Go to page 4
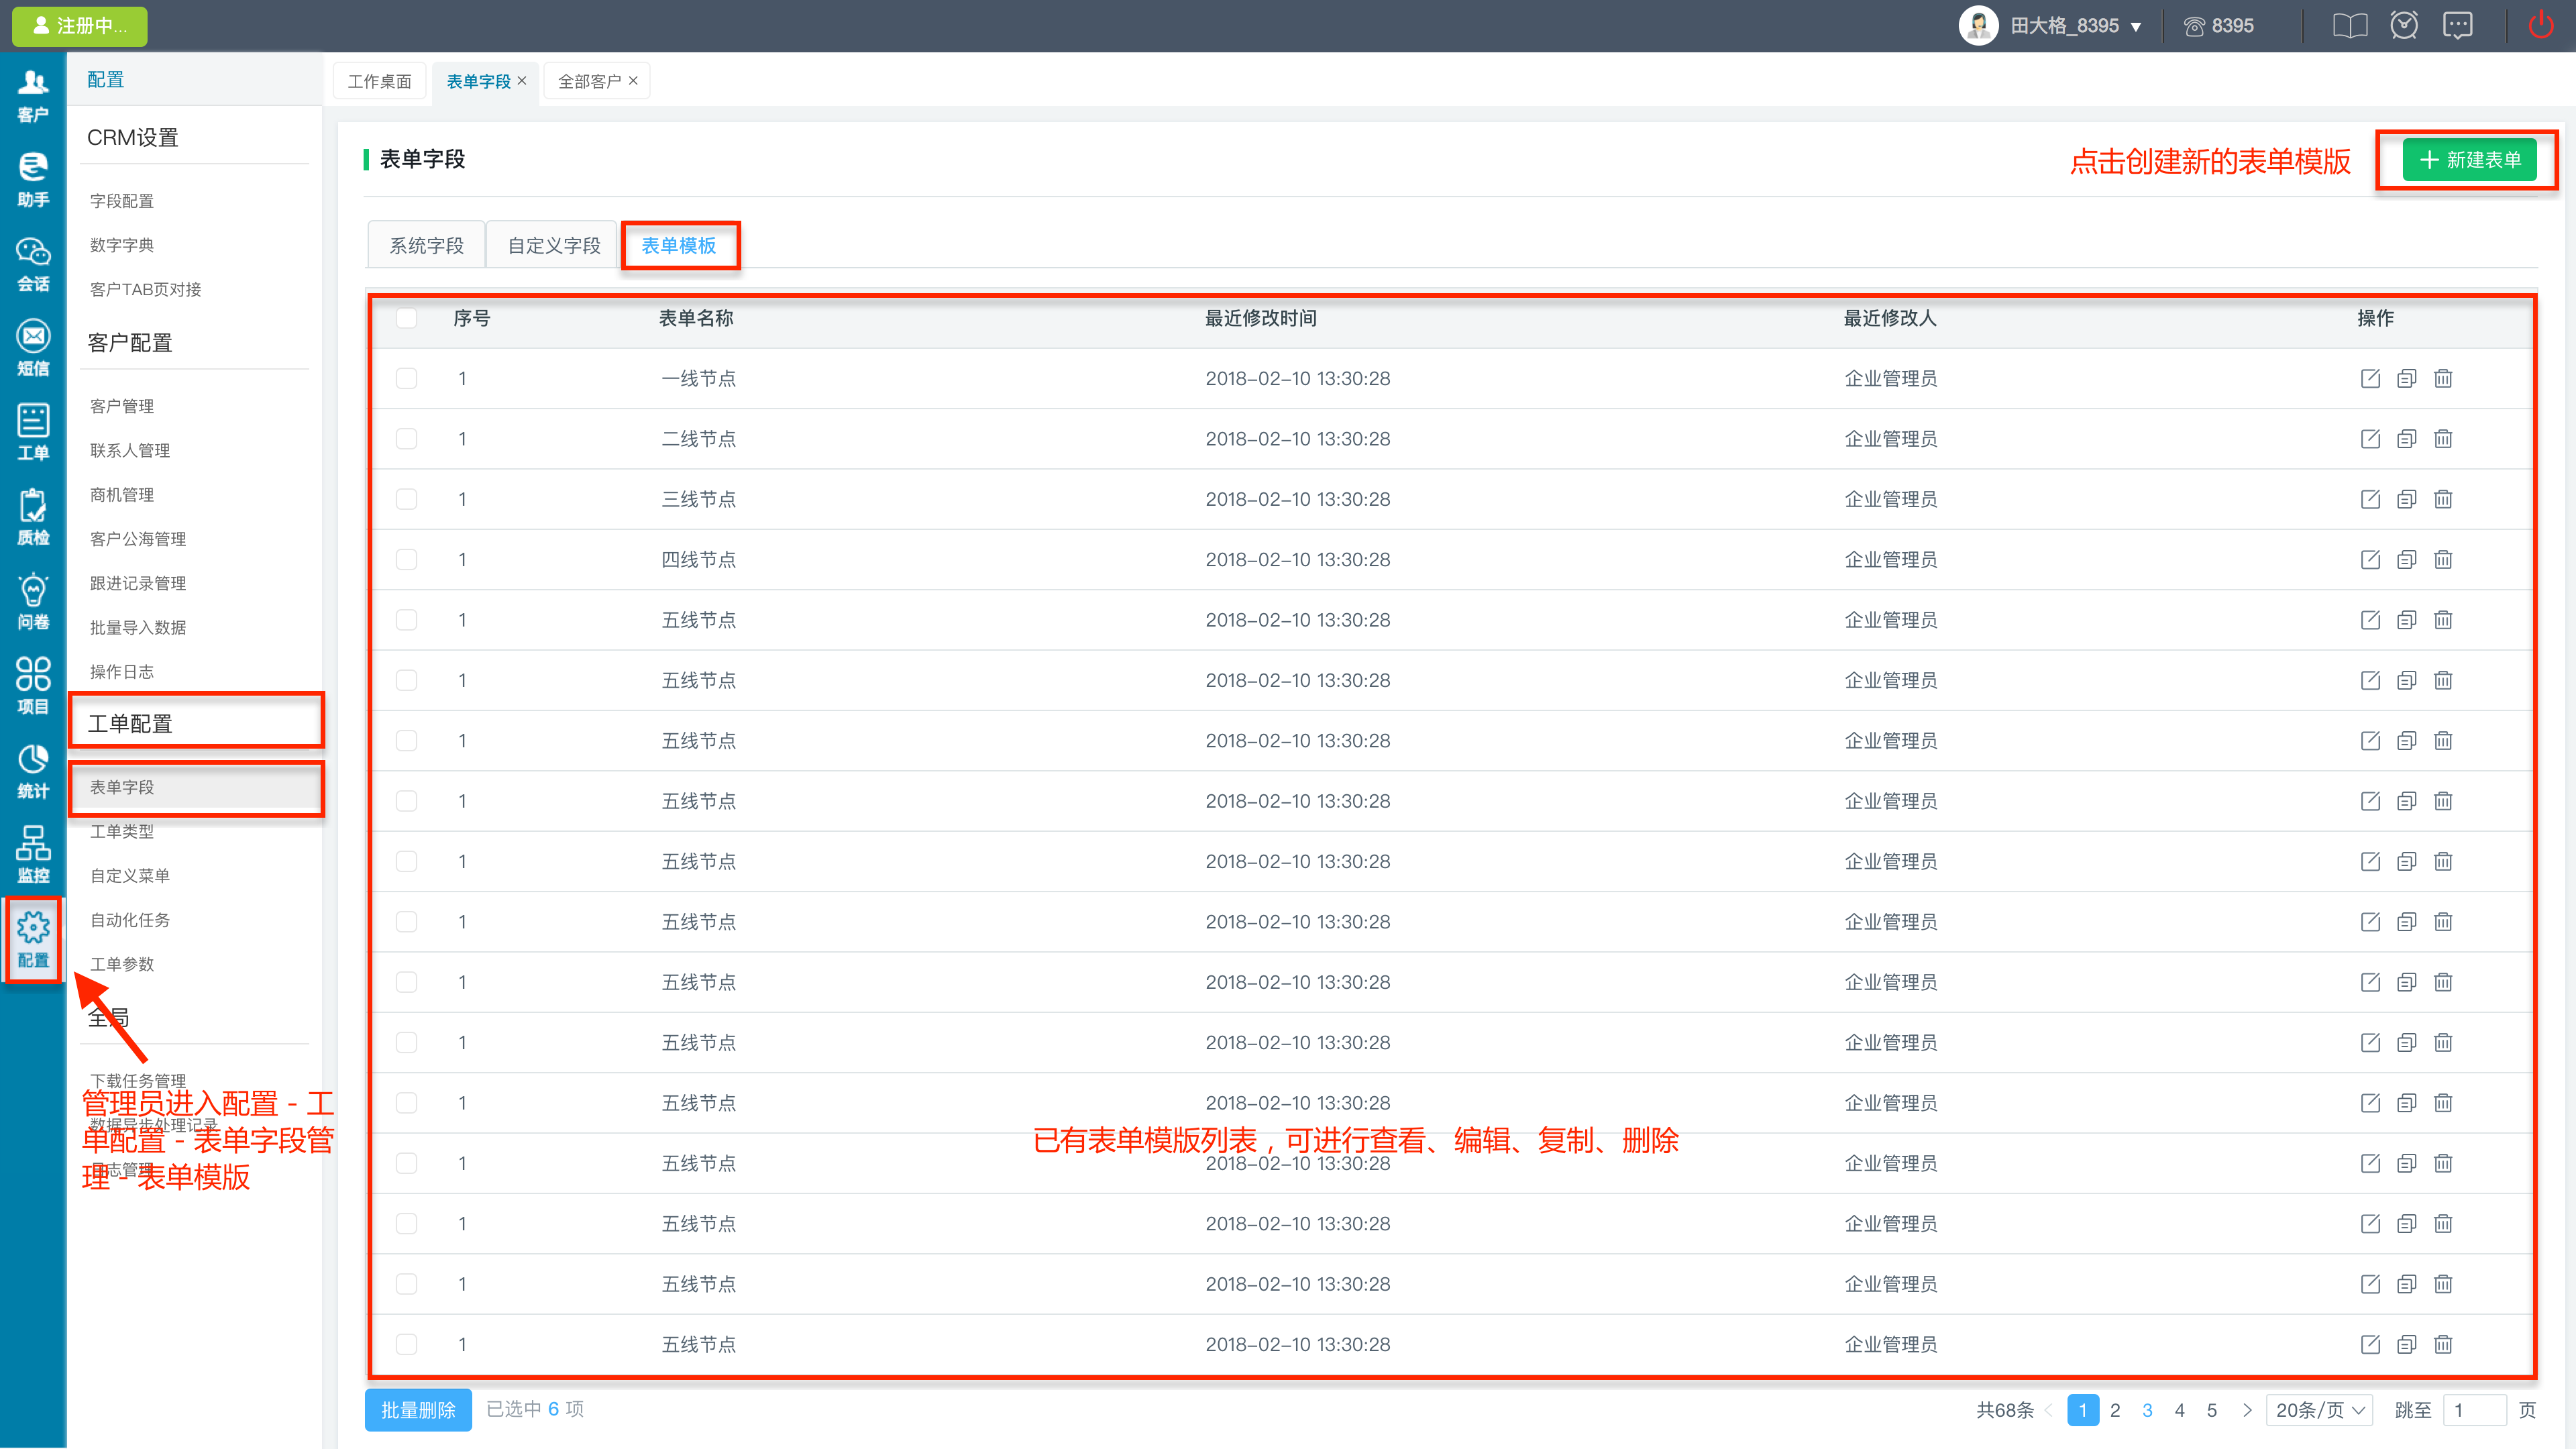Image resolution: width=2576 pixels, height=1449 pixels. pos(2180,1410)
